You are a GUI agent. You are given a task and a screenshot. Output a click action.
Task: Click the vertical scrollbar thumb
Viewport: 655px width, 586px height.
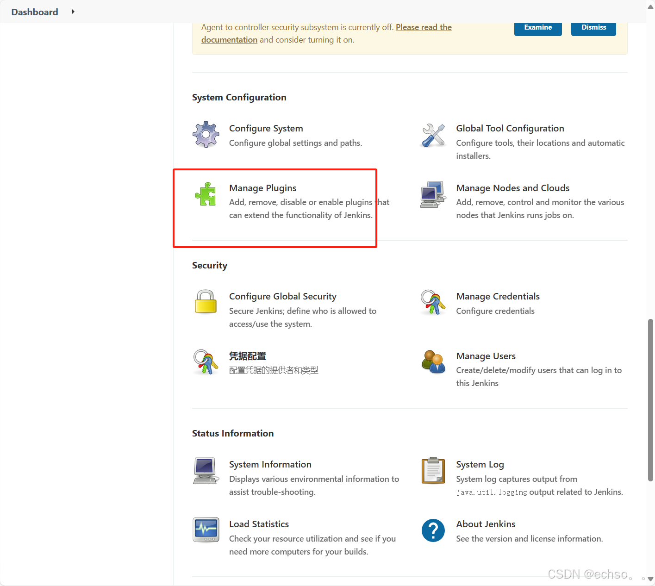[x=650, y=400]
